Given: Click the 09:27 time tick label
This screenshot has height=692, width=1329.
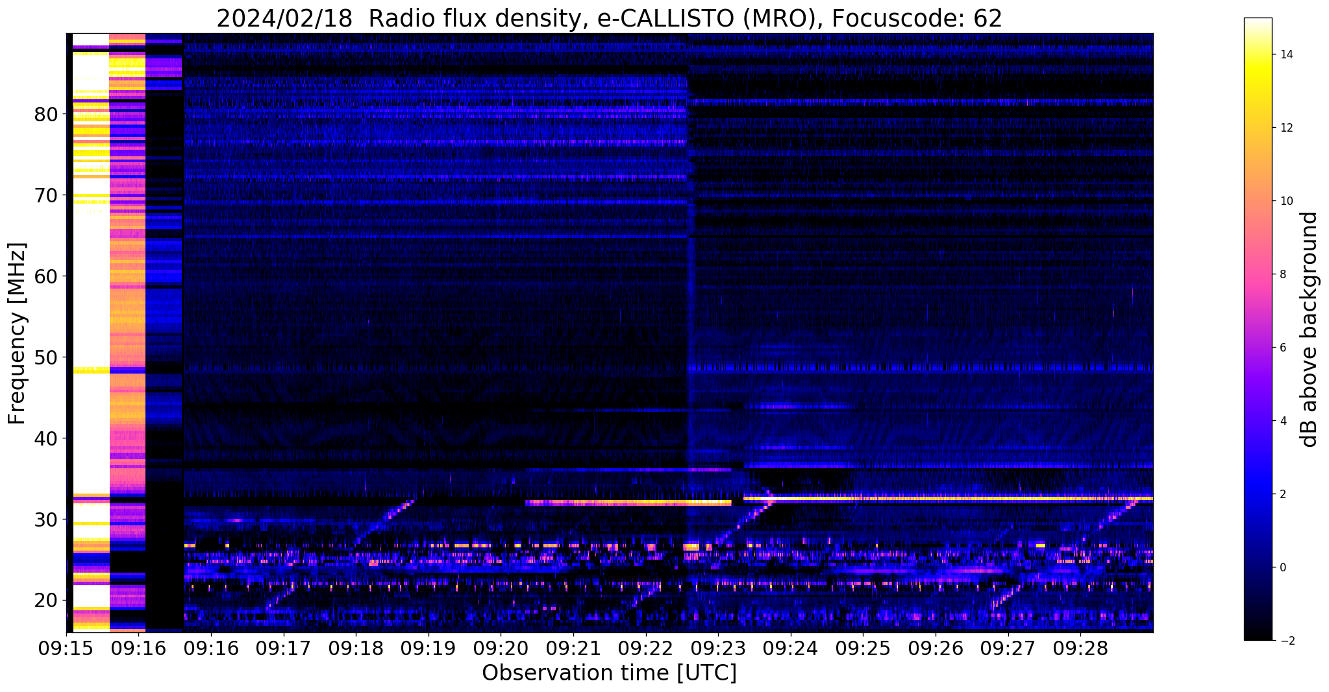Looking at the screenshot, I should (x=1008, y=648).
